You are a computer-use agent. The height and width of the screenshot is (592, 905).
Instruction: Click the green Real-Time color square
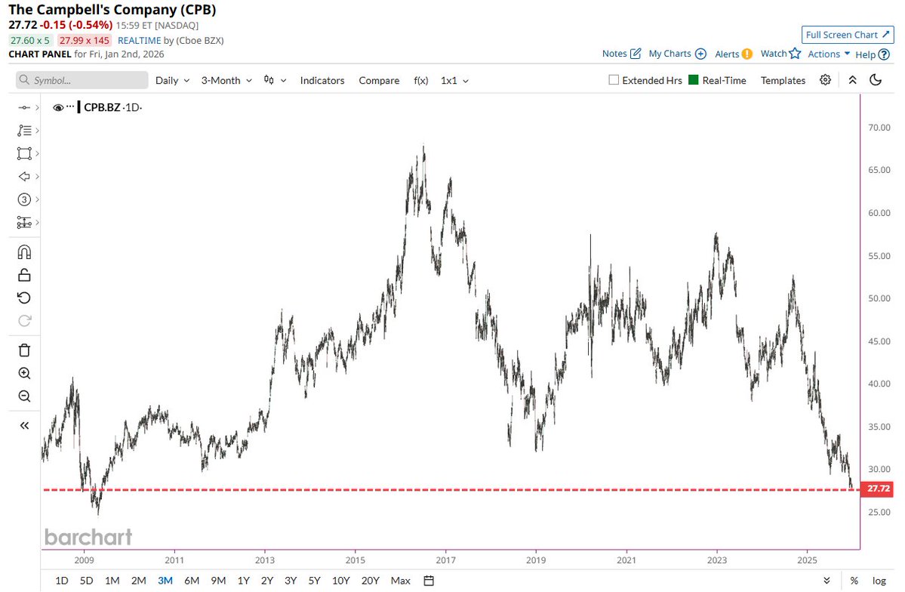(692, 80)
